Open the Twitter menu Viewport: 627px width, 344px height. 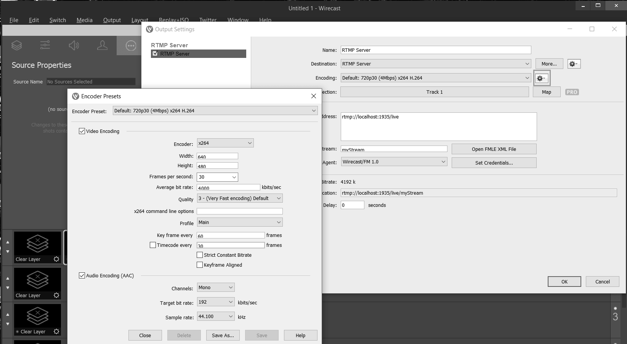pyautogui.click(x=208, y=20)
